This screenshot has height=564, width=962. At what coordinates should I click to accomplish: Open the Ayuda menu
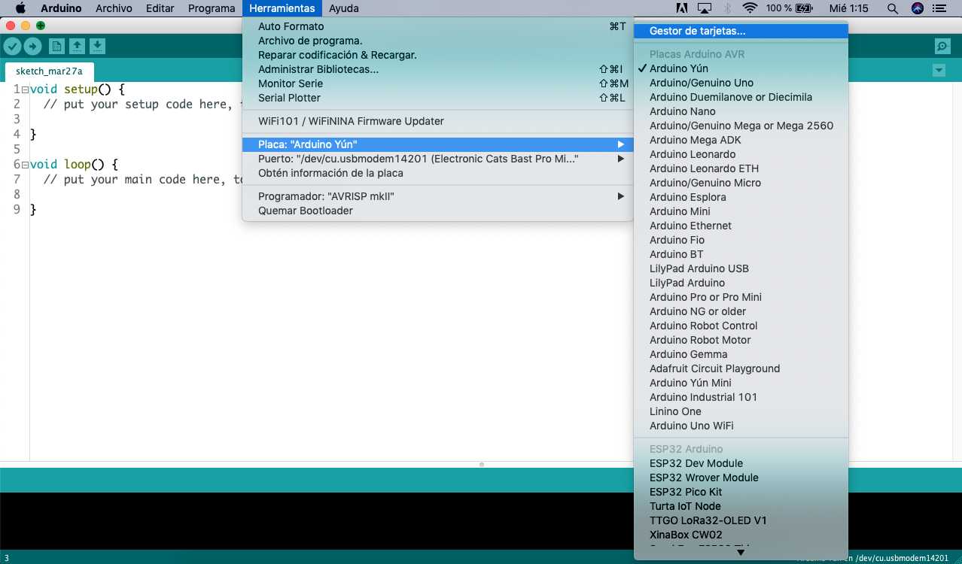(x=344, y=8)
